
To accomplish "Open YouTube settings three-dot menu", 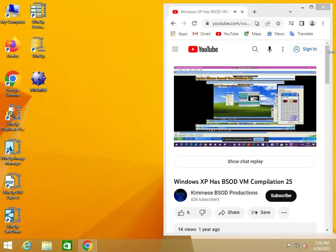I will (x=283, y=49).
